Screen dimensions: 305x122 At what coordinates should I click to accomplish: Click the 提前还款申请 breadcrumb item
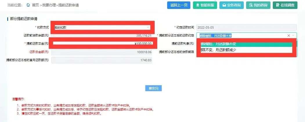(x=68, y=5)
